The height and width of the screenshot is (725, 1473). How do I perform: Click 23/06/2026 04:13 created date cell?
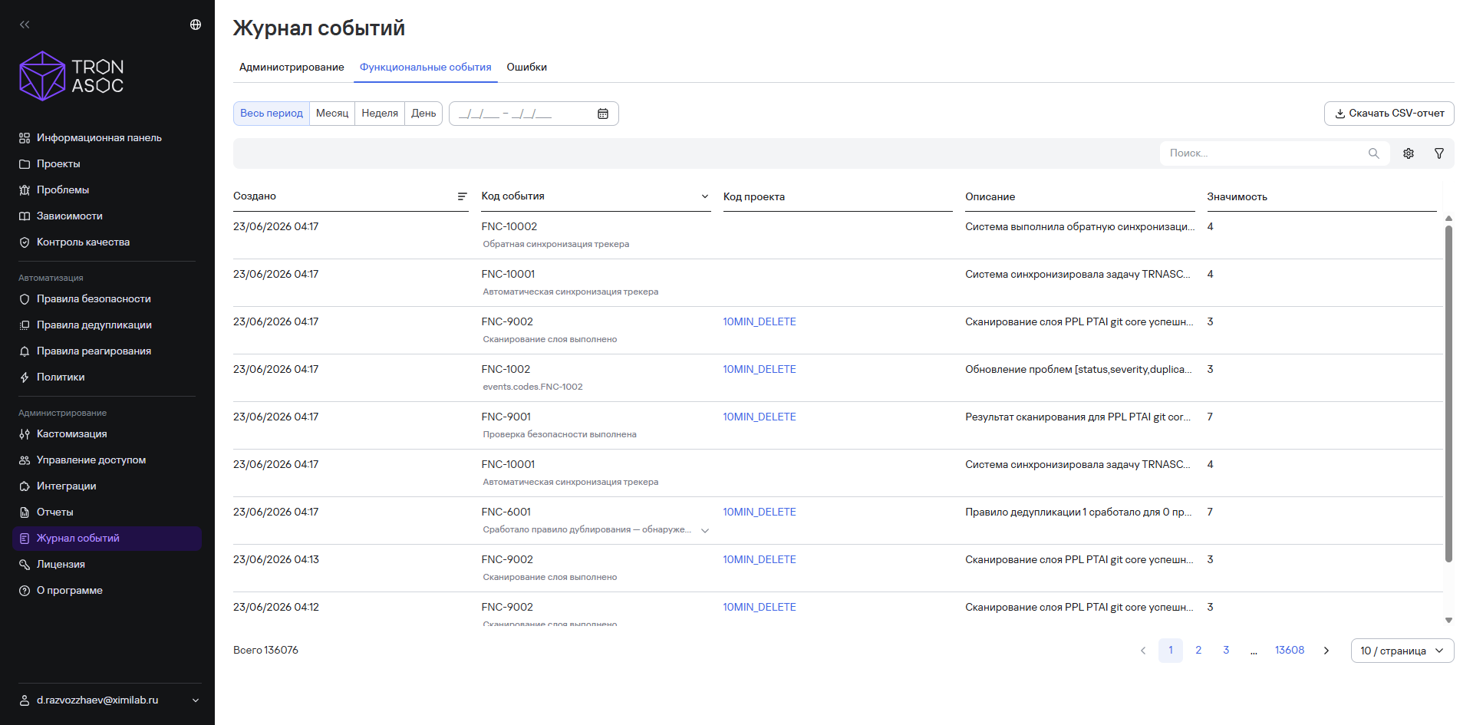click(276, 560)
